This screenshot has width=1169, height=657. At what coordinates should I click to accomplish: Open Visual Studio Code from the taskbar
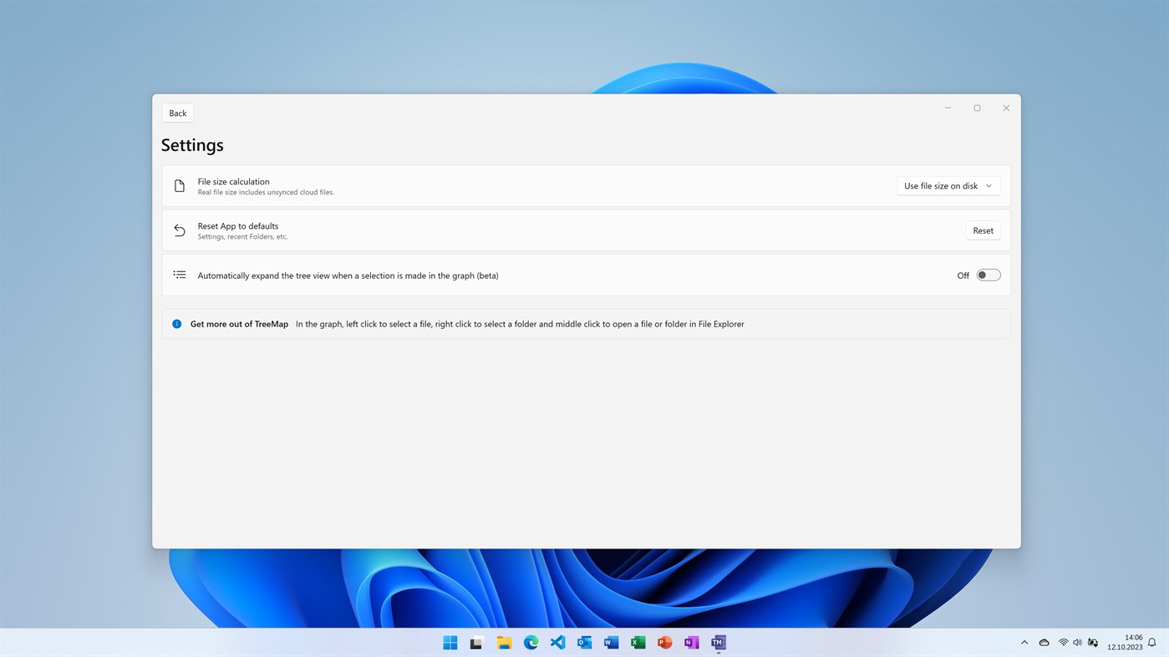point(557,642)
